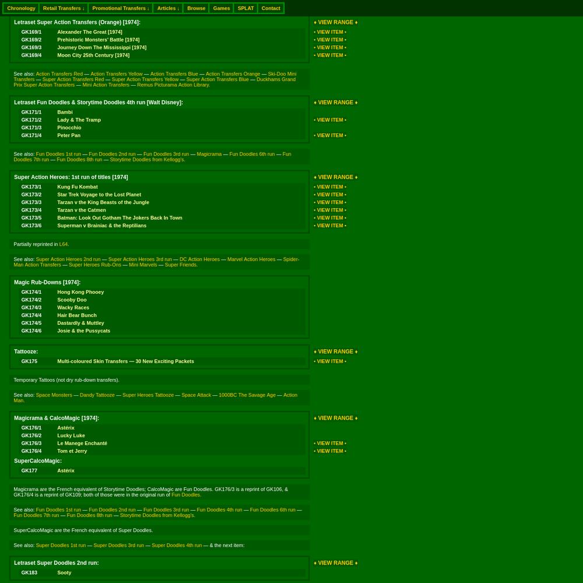Open the Marvel Action Heroes link

(251, 259)
